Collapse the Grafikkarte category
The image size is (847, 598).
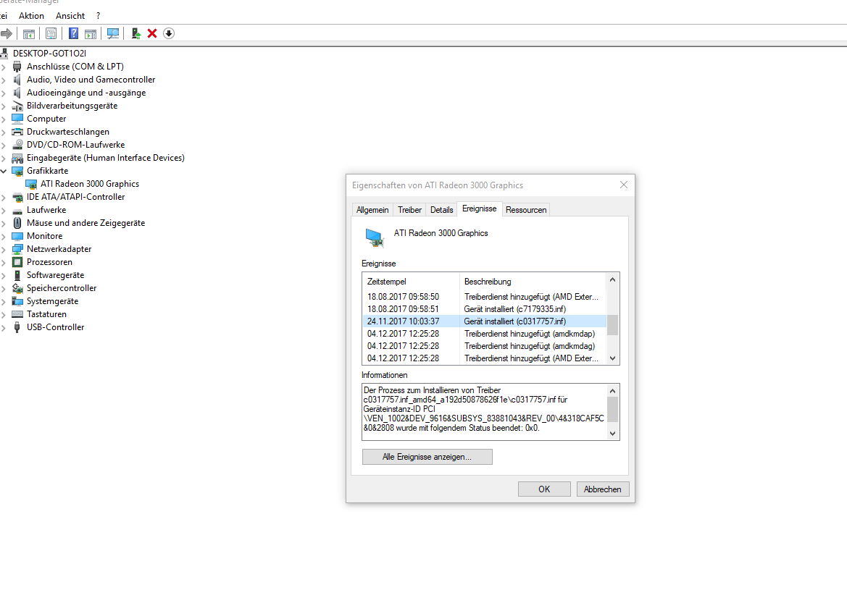click(4, 171)
